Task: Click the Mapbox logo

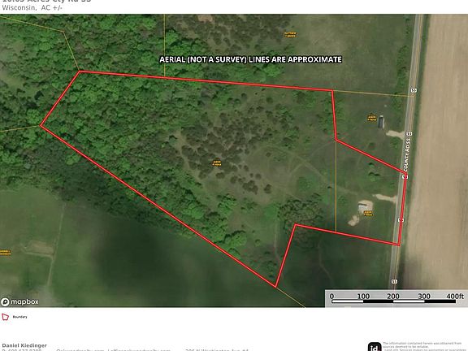Action: pyautogui.click(x=19, y=301)
